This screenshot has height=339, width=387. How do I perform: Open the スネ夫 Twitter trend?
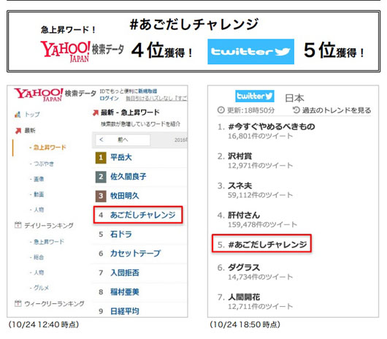click(x=240, y=186)
